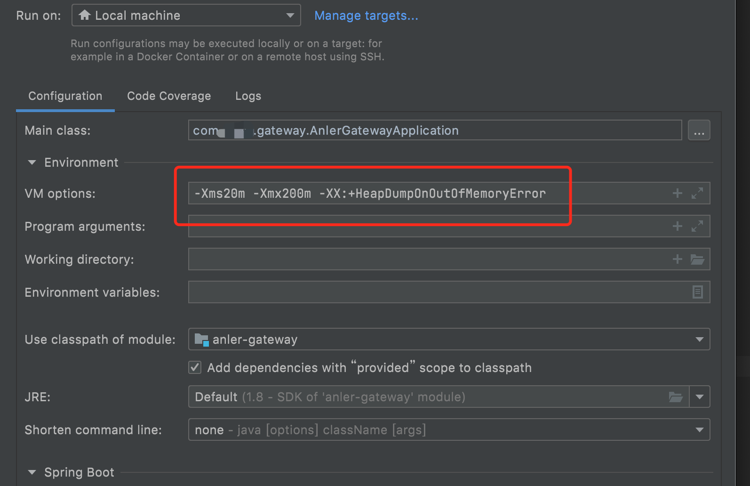Browse for main class with ellipsis button
750x486 pixels.
[x=699, y=130]
